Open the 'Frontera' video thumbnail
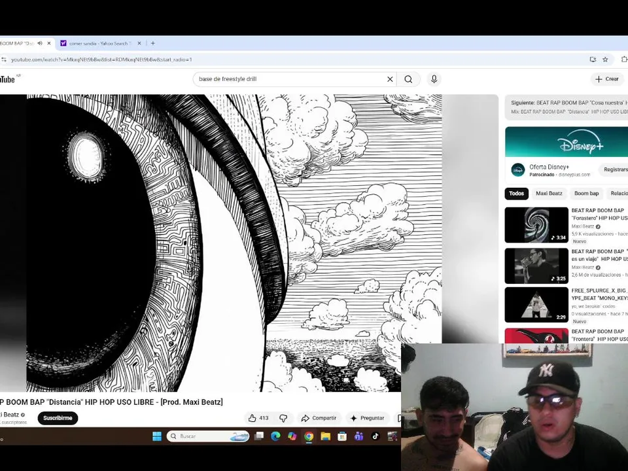628x471 pixels. (536, 336)
